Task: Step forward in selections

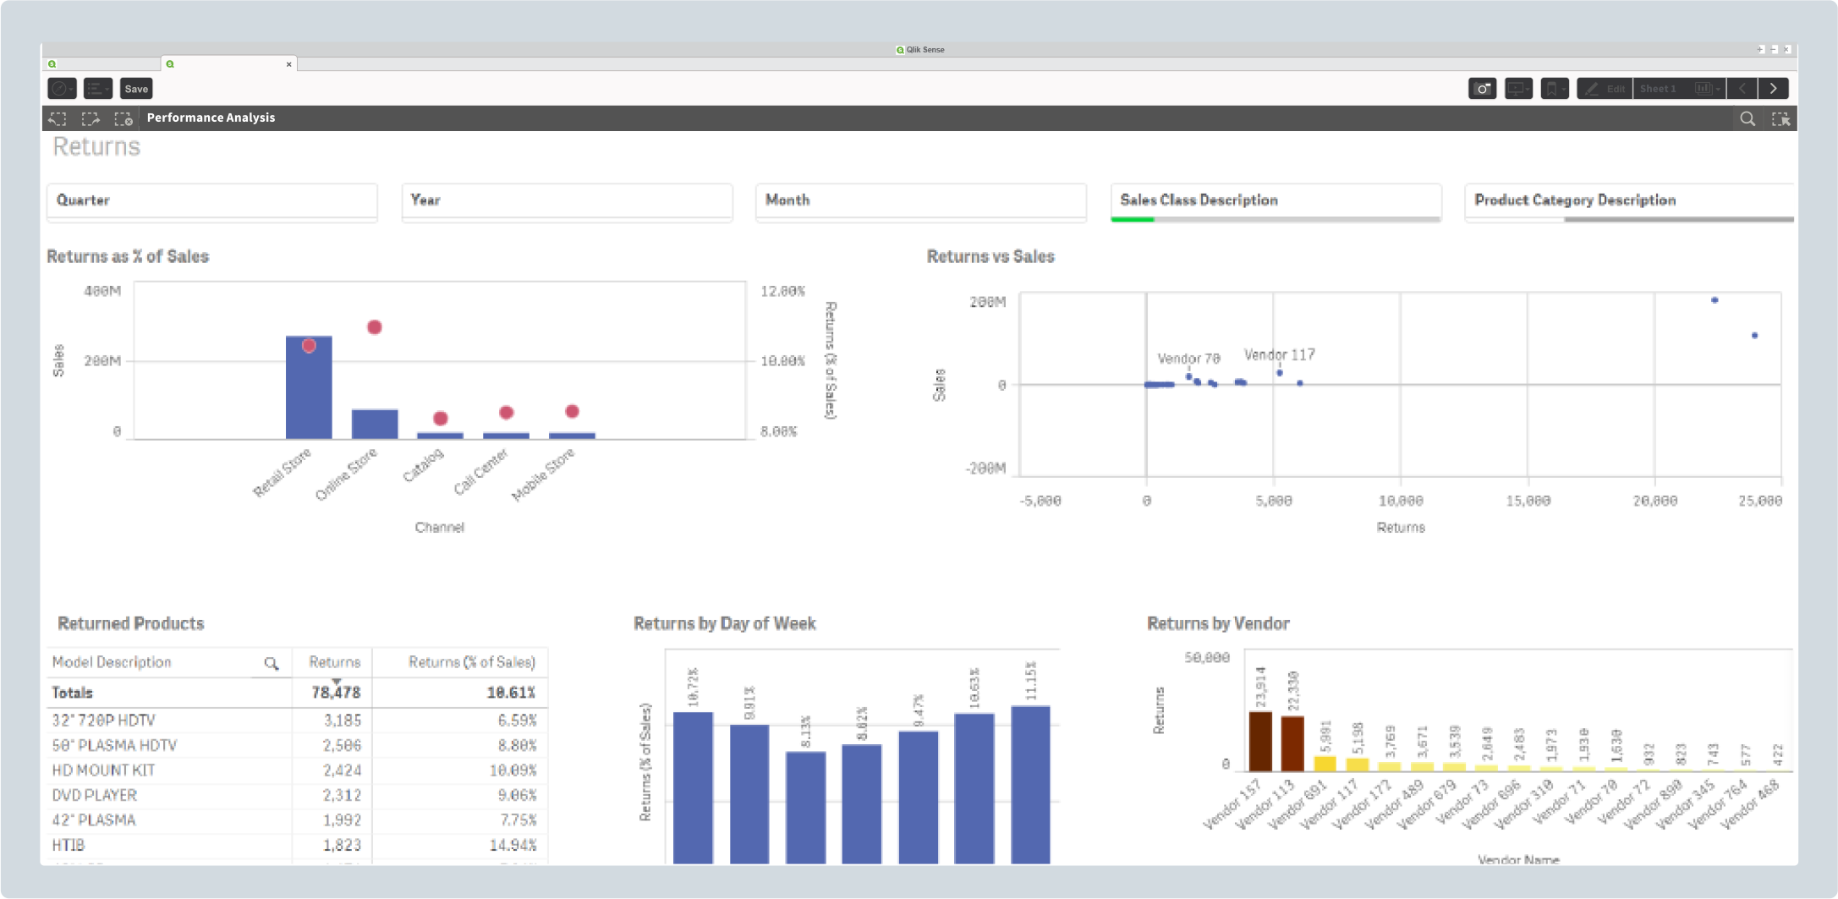Action: (x=91, y=118)
